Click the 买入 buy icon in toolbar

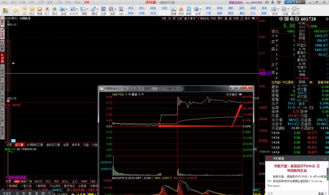47,10
